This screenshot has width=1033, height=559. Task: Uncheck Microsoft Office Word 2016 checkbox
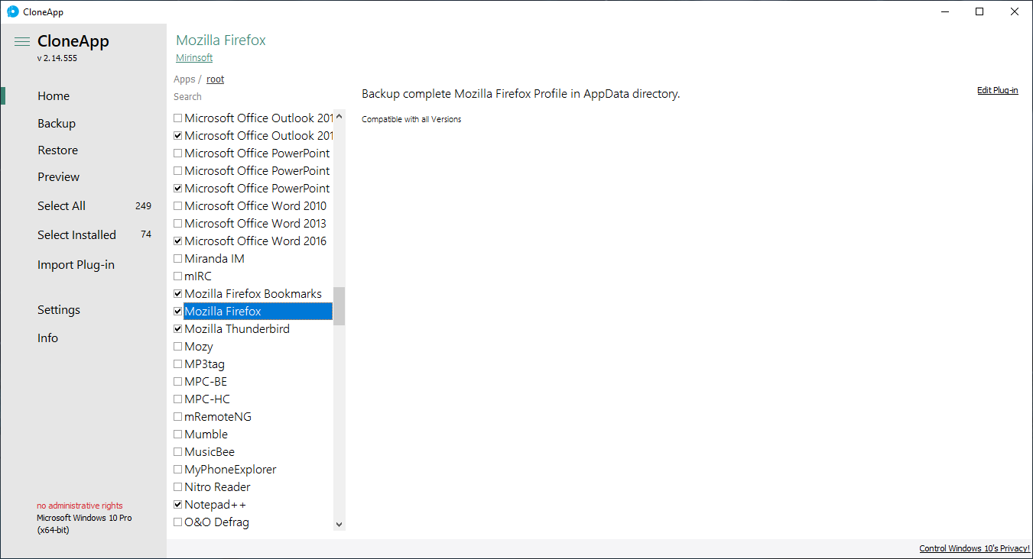tap(178, 241)
